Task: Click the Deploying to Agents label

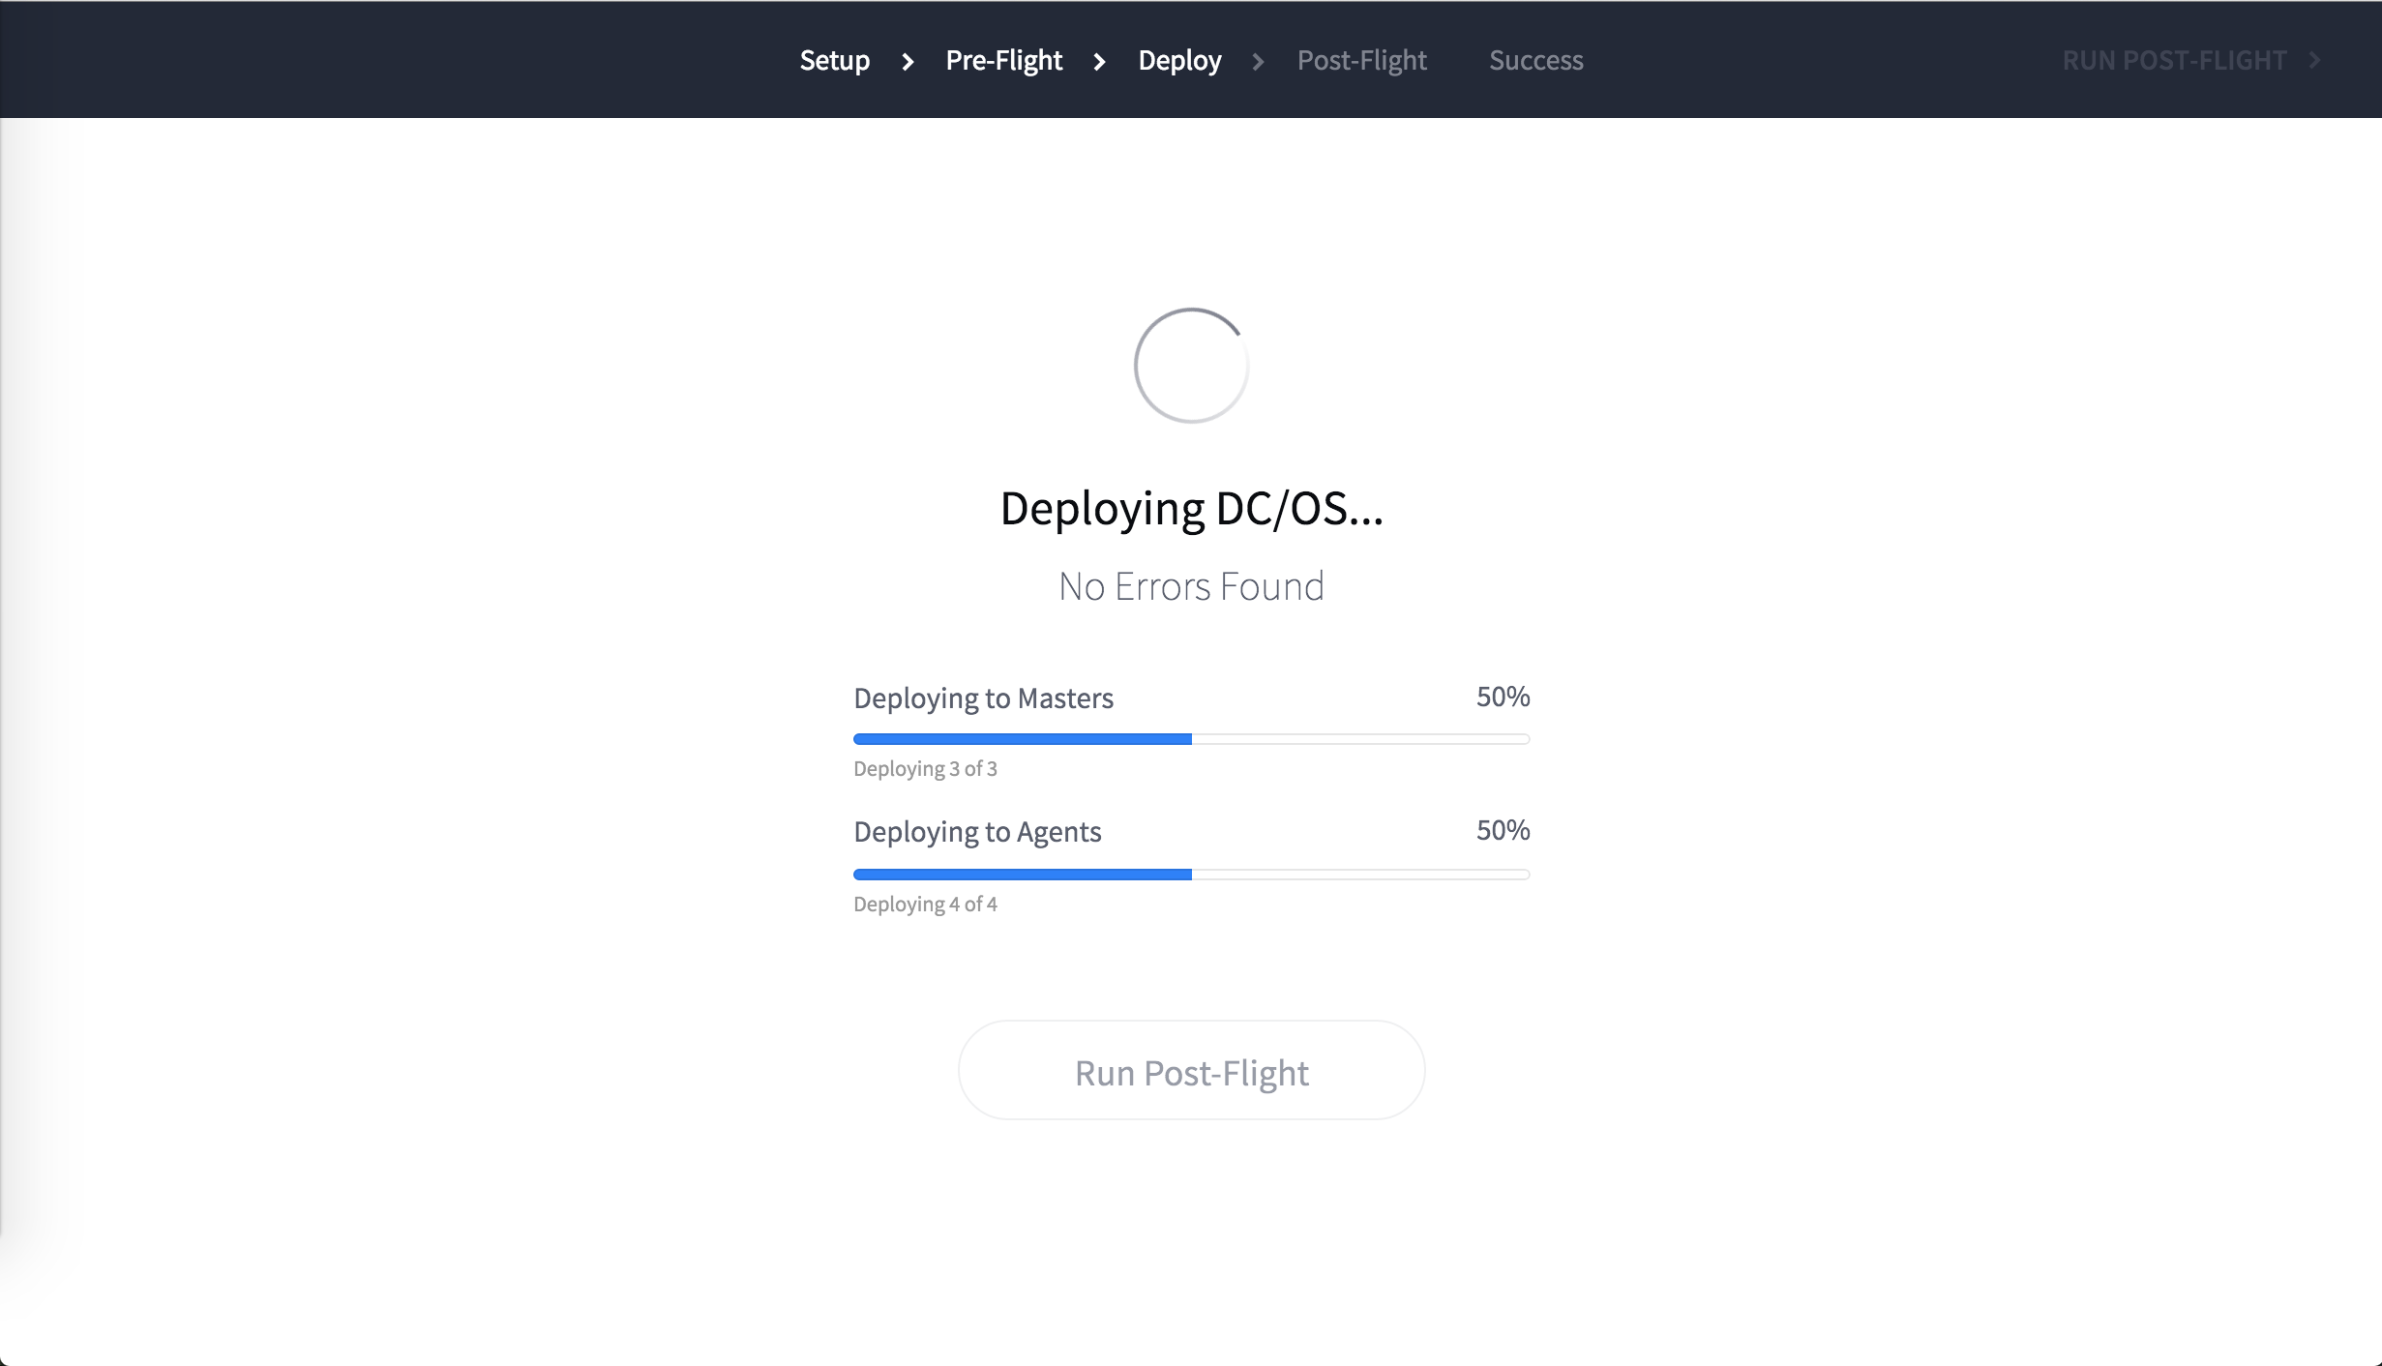Action: point(977,831)
